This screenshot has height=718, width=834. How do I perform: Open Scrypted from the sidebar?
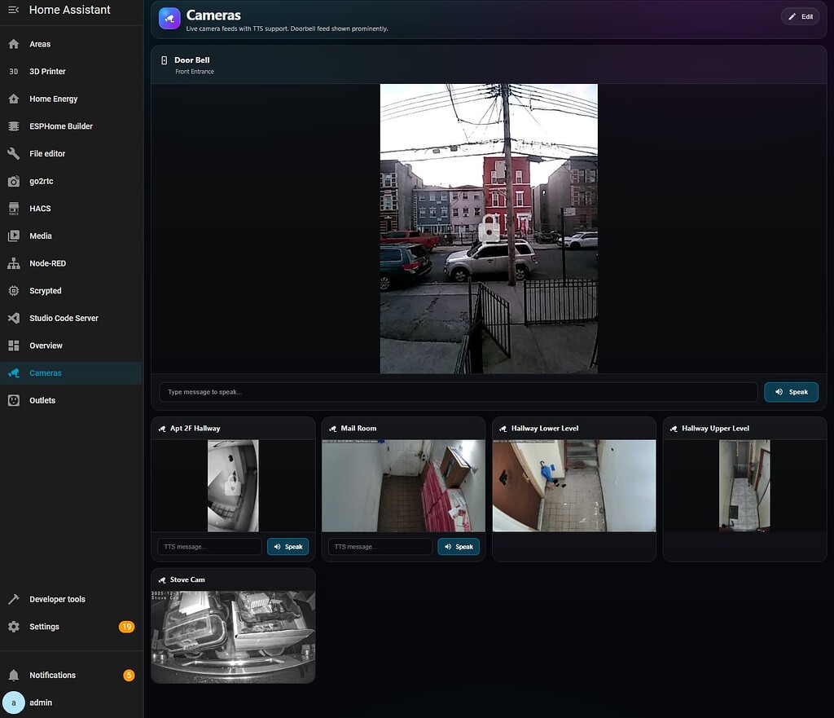[43, 290]
